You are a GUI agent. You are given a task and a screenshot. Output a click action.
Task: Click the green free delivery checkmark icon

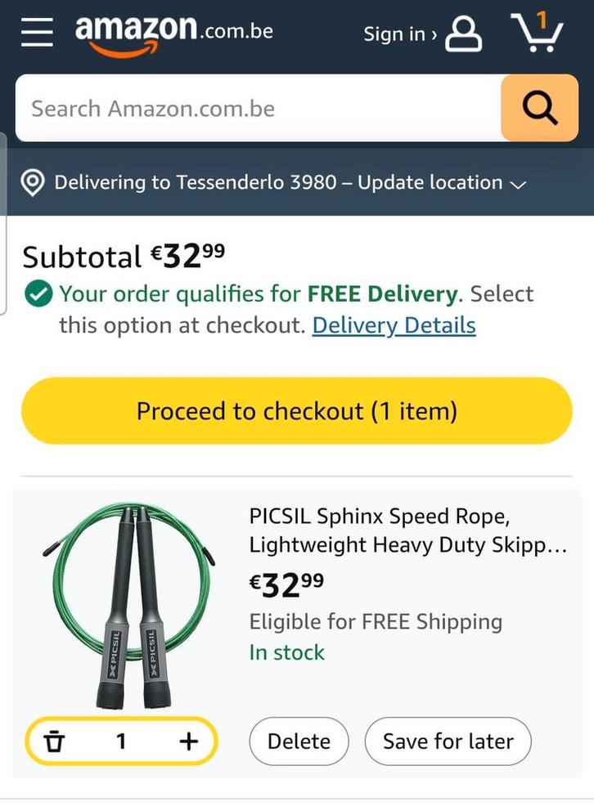pos(38,294)
